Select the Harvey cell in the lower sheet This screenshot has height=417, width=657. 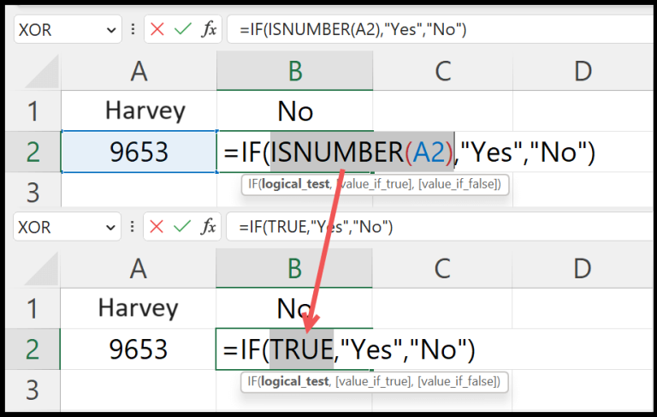138,307
